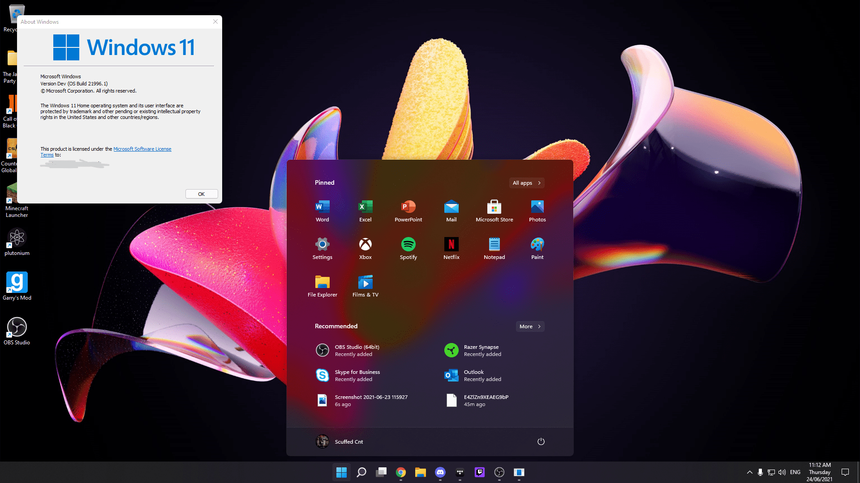This screenshot has width=860, height=483.
Task: Open Discord from the taskbar
Action: click(440, 472)
